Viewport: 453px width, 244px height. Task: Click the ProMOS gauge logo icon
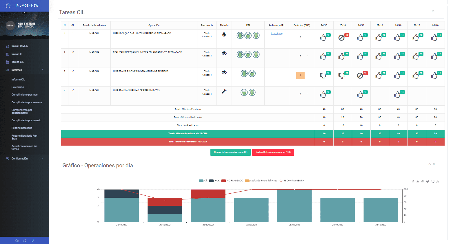coord(8,6)
